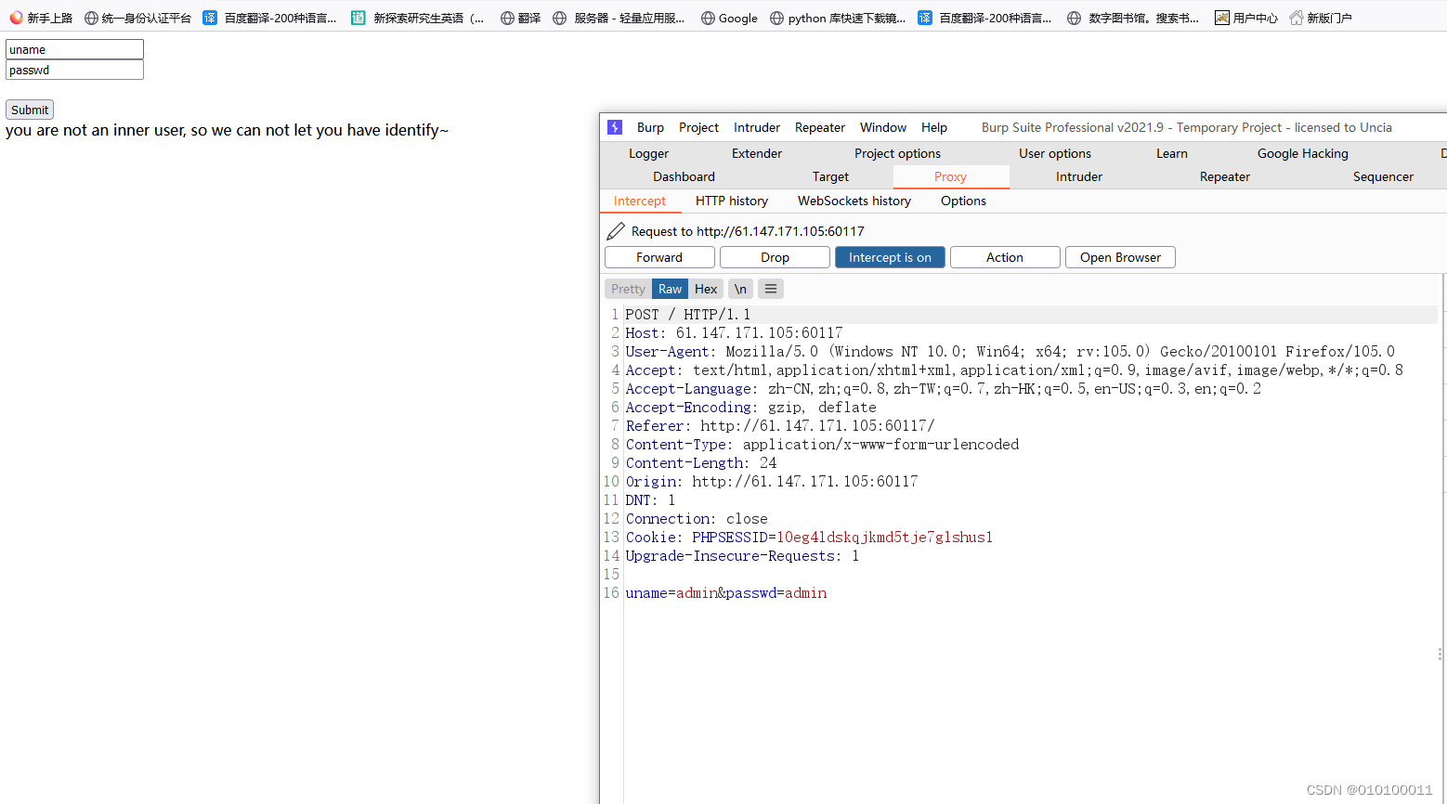Viewport: 1447px width, 804px height.
Task: Switch the request view to Hex
Action: (x=705, y=289)
